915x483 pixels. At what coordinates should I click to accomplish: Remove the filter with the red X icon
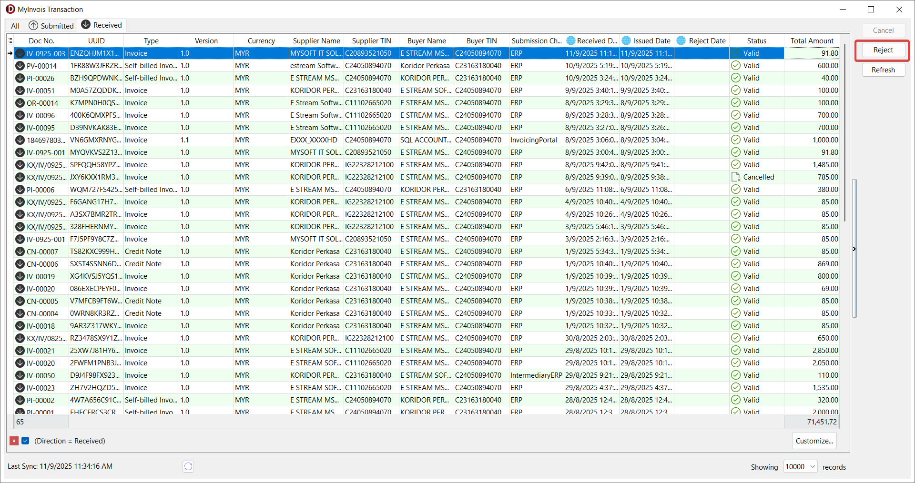click(x=14, y=441)
